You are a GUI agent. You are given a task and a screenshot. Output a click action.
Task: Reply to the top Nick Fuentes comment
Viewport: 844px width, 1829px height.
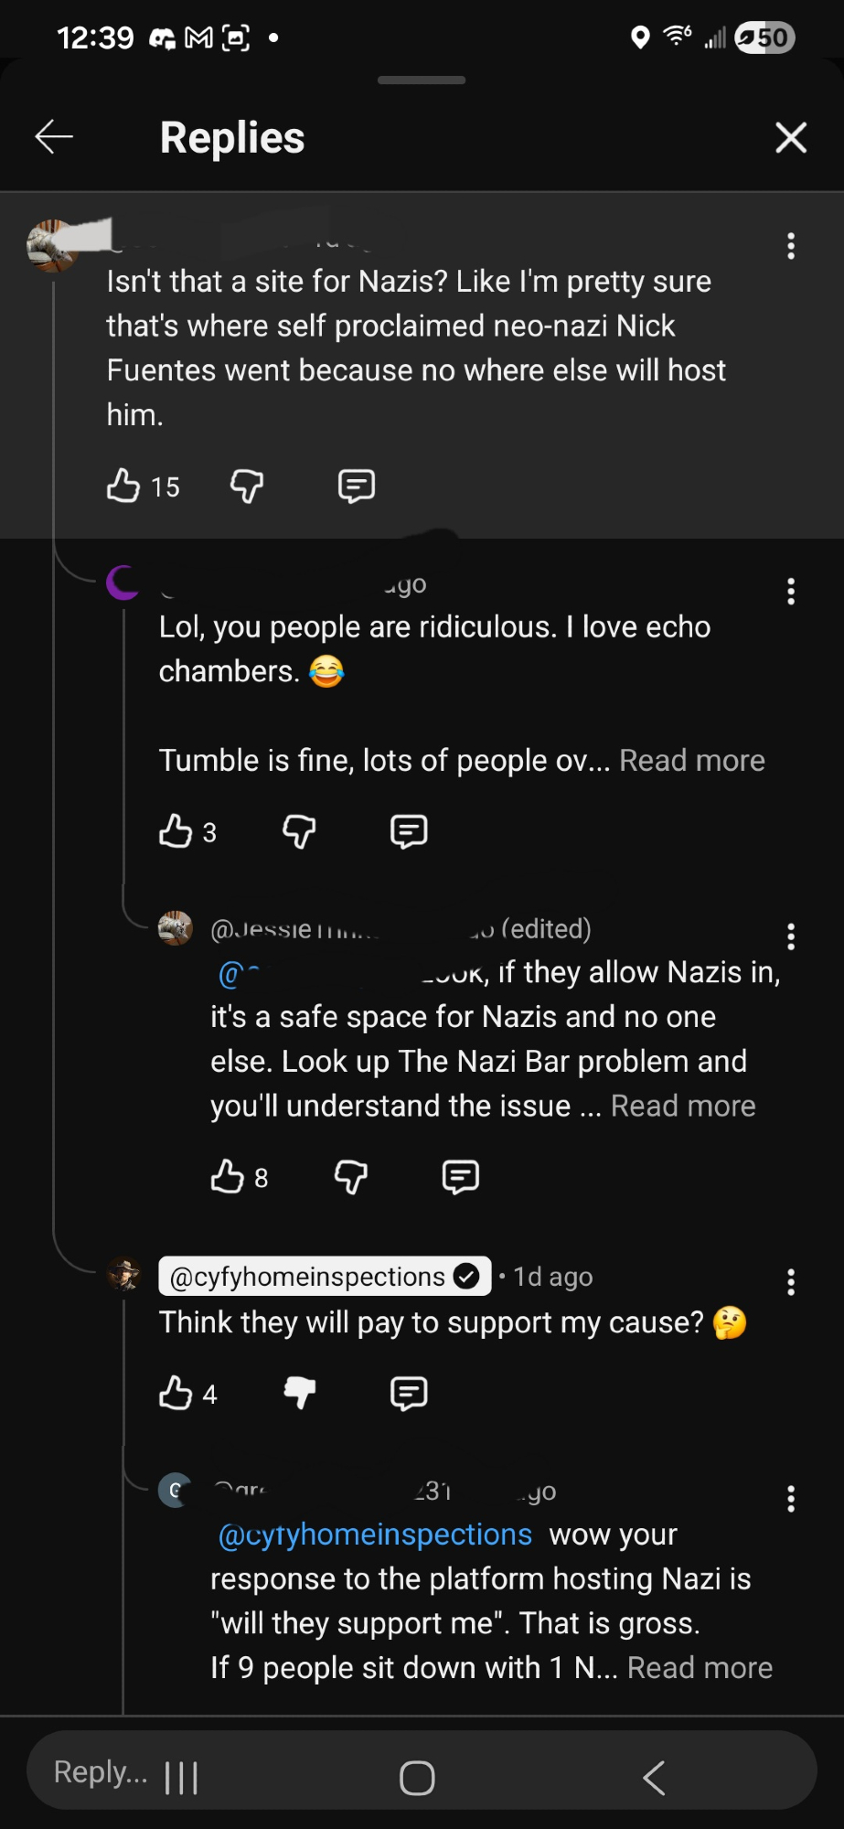(356, 486)
